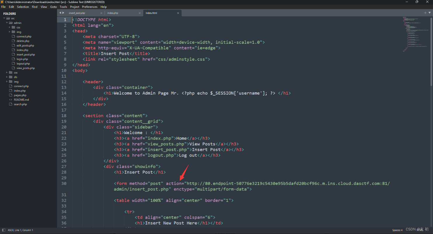Click the edit_posts.php file icon
The image size is (433, 234).
(13, 46)
